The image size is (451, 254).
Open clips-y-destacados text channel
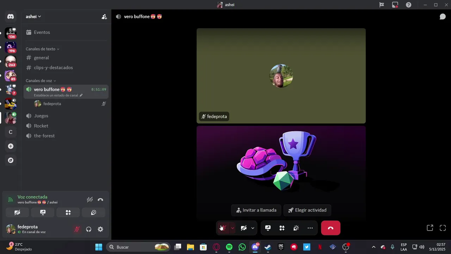(66, 67)
